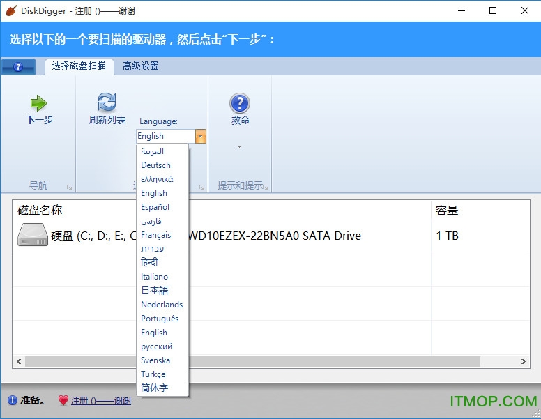
Task: Click the horizontal scrollbar thumb
Action: pos(252,361)
